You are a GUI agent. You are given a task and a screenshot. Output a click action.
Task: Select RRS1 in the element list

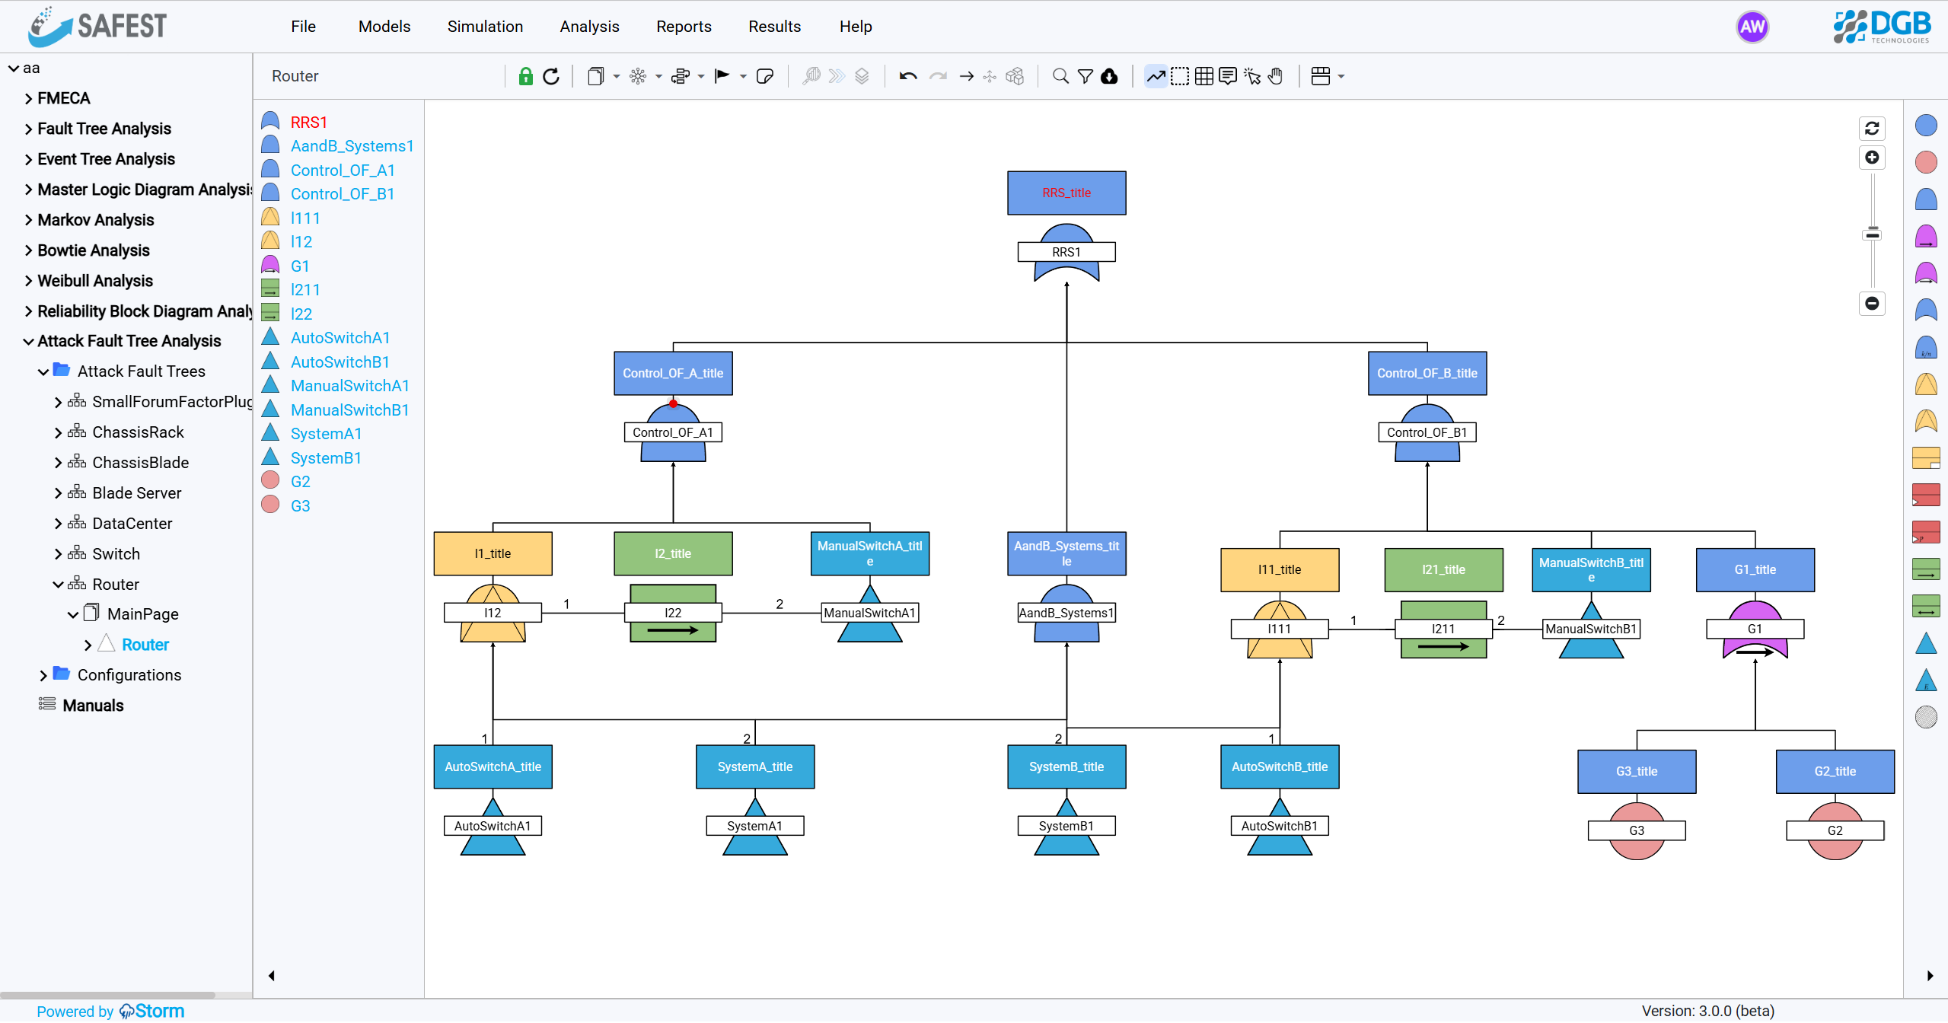click(308, 121)
